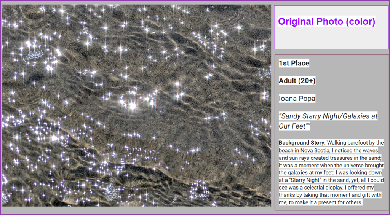This screenshot has width=390, height=215.
Task: Select the 'Adult (20+)' category text
Action: point(297,81)
